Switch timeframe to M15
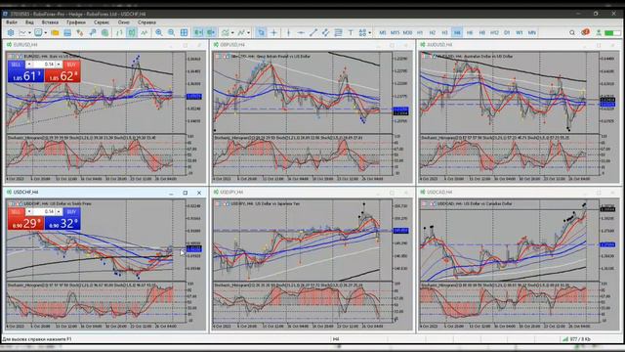 point(395,32)
